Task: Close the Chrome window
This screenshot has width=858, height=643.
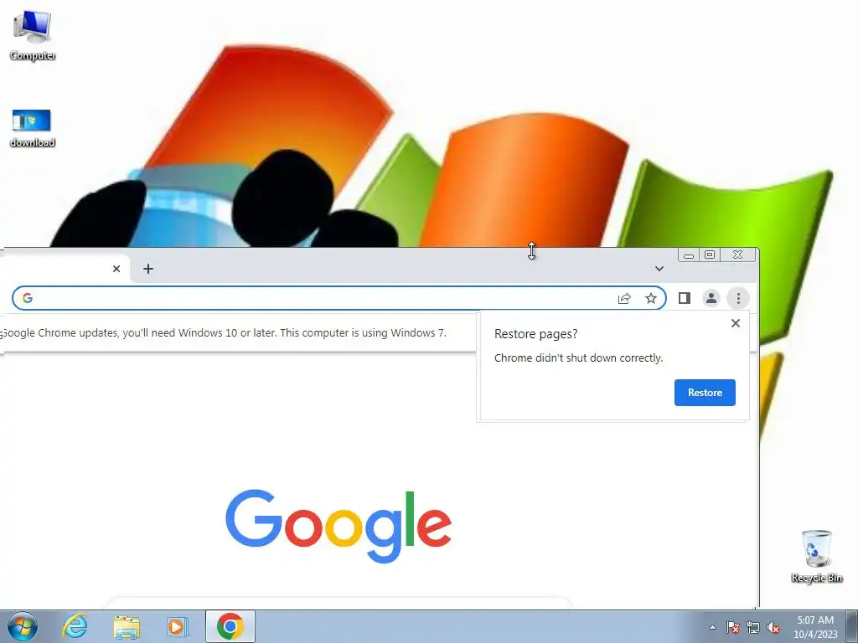Action: point(737,255)
